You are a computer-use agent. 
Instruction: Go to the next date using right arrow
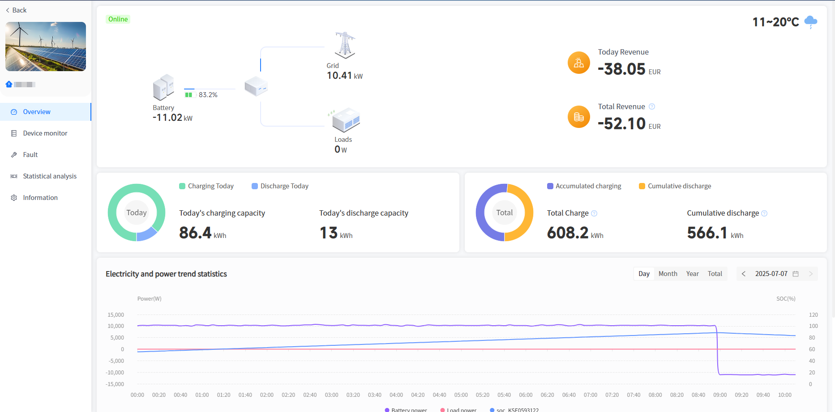[810, 274]
